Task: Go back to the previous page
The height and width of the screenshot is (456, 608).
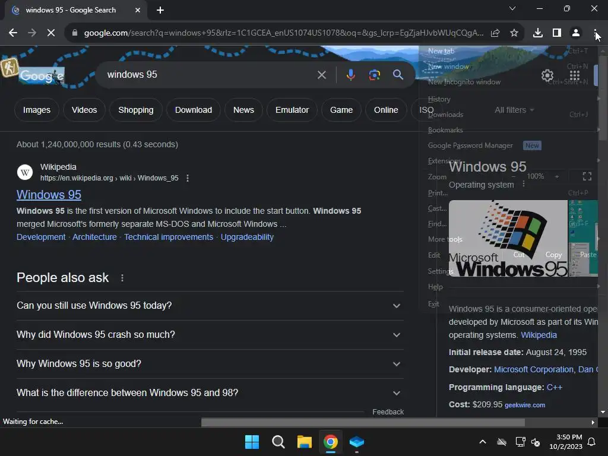Action: 13,33
